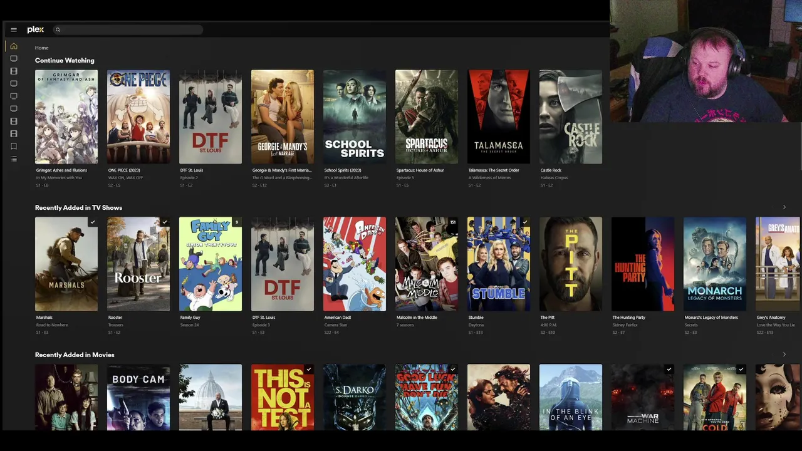Click the 'WAX ON, WAX OFF' episode text

[126, 178]
